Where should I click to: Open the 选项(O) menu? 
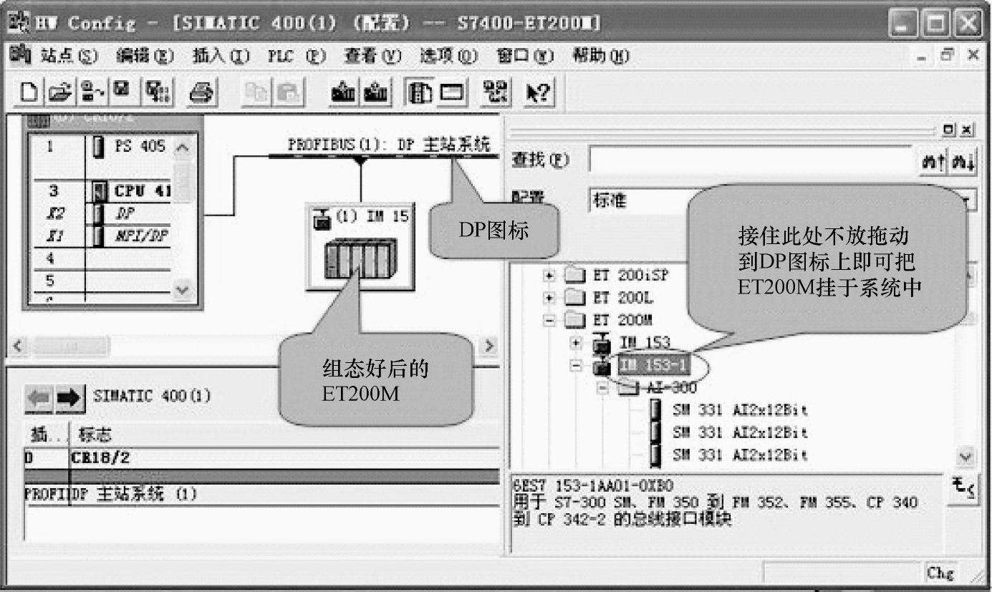click(x=448, y=56)
